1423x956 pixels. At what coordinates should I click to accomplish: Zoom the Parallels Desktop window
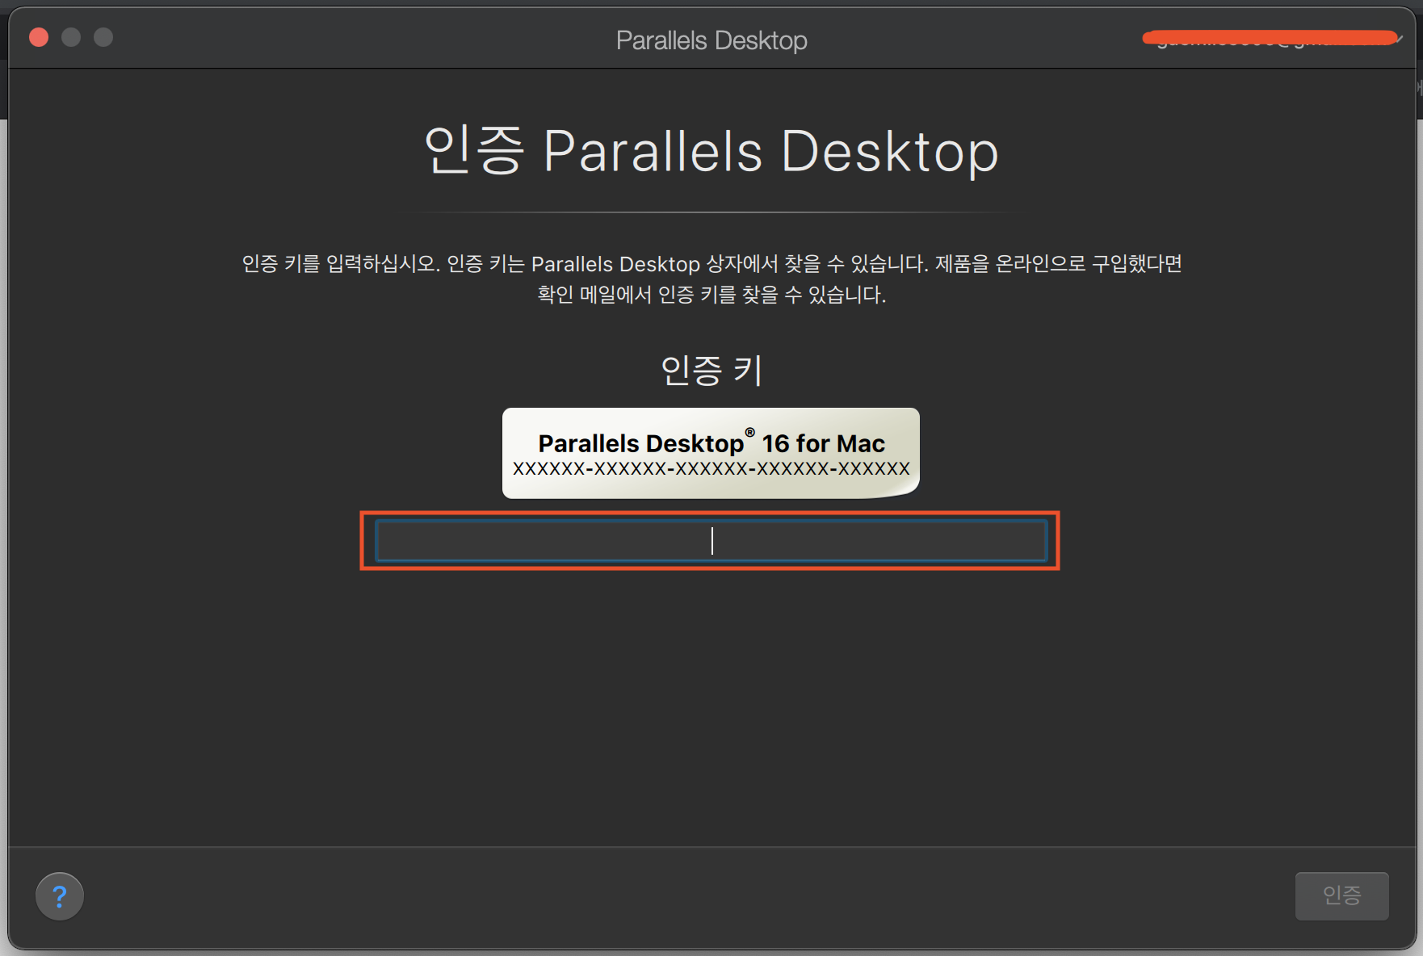pyautogui.click(x=103, y=37)
